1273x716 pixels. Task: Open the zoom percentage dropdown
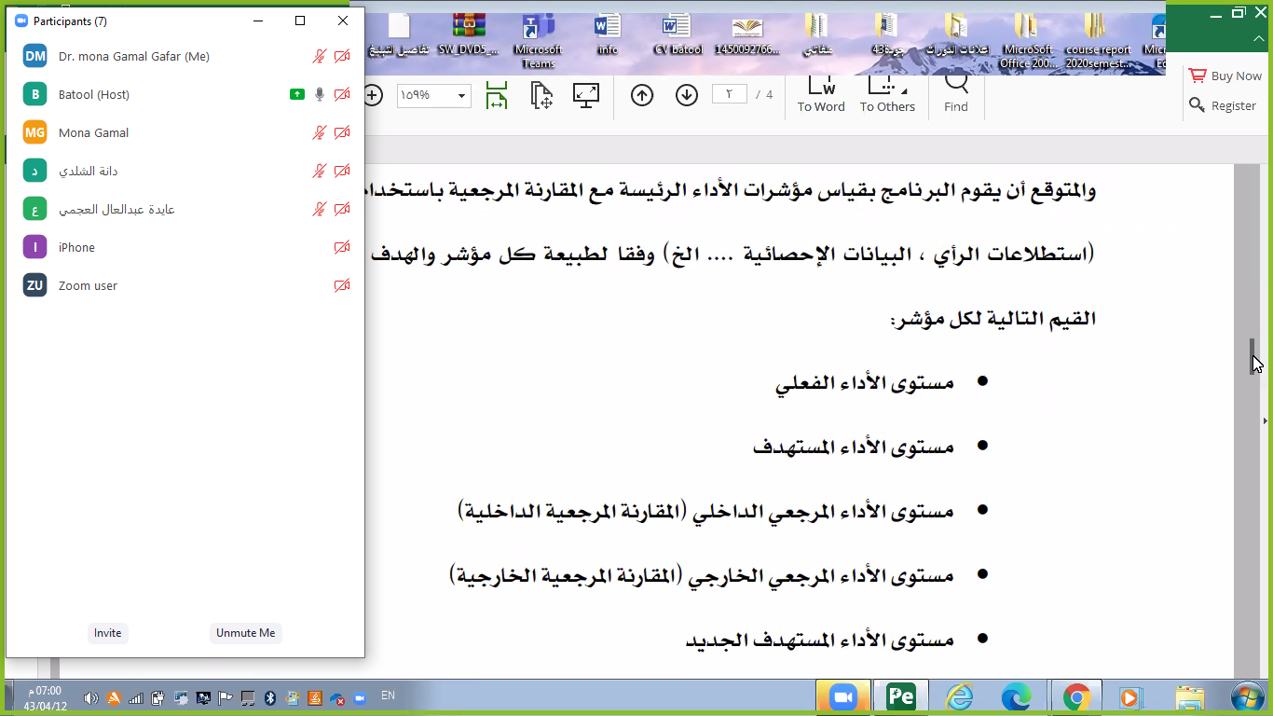click(461, 95)
